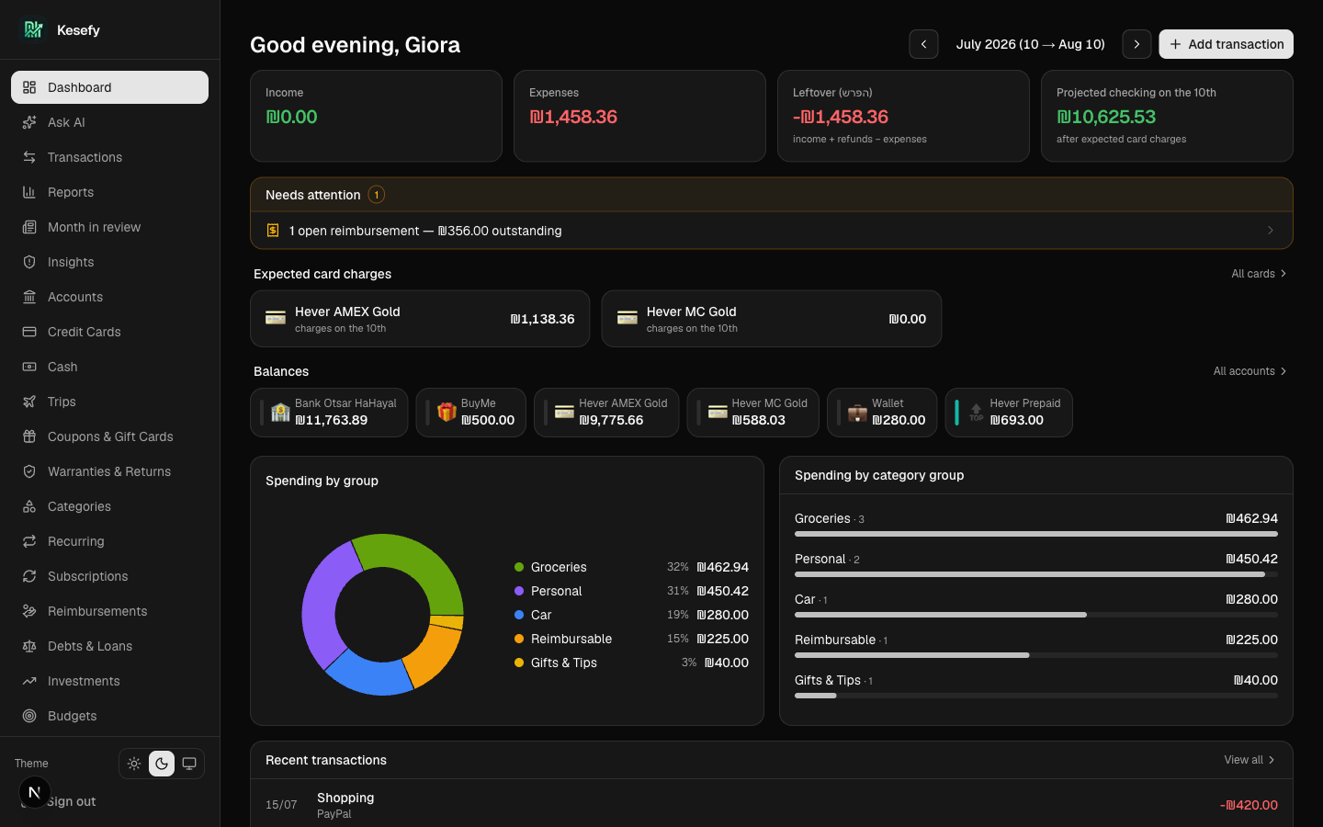Click the -₪420.00 transaction amount
The height and width of the screenshot is (827, 1323).
(x=1249, y=805)
